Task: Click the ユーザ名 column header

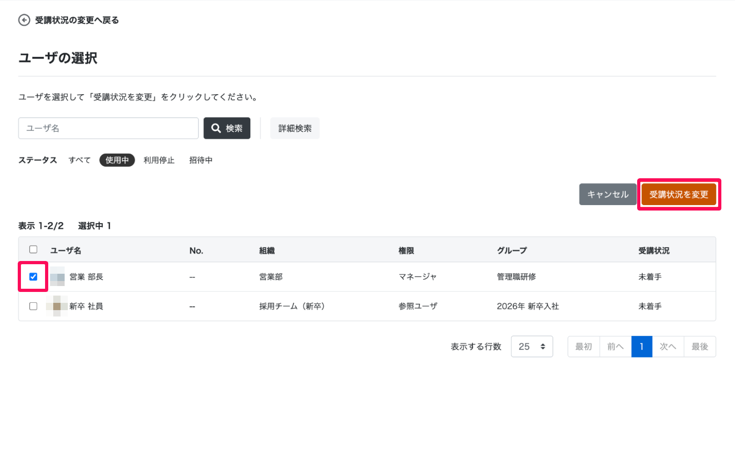Action: click(66, 251)
